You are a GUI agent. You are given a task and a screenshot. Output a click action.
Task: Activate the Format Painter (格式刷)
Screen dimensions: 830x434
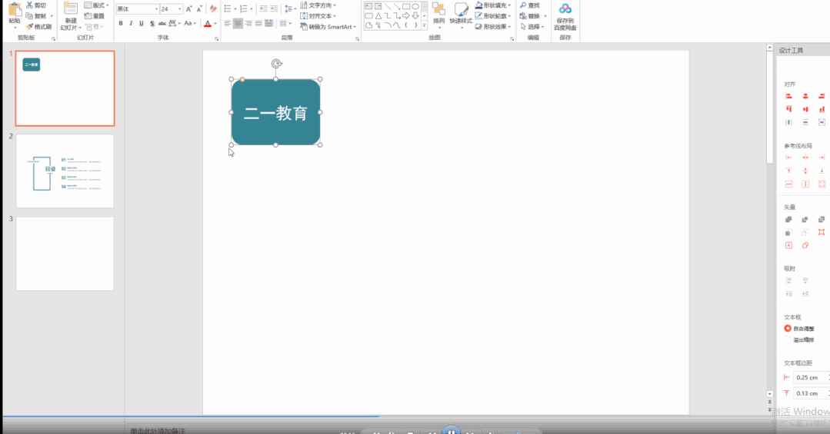pyautogui.click(x=38, y=26)
